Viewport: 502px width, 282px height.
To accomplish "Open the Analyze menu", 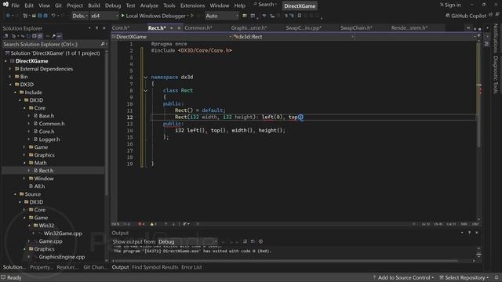I will (x=149, y=5).
